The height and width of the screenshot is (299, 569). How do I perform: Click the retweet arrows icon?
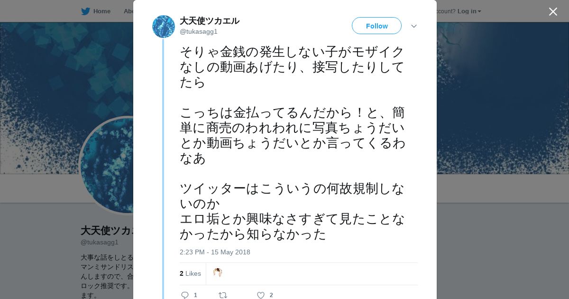coord(222,295)
